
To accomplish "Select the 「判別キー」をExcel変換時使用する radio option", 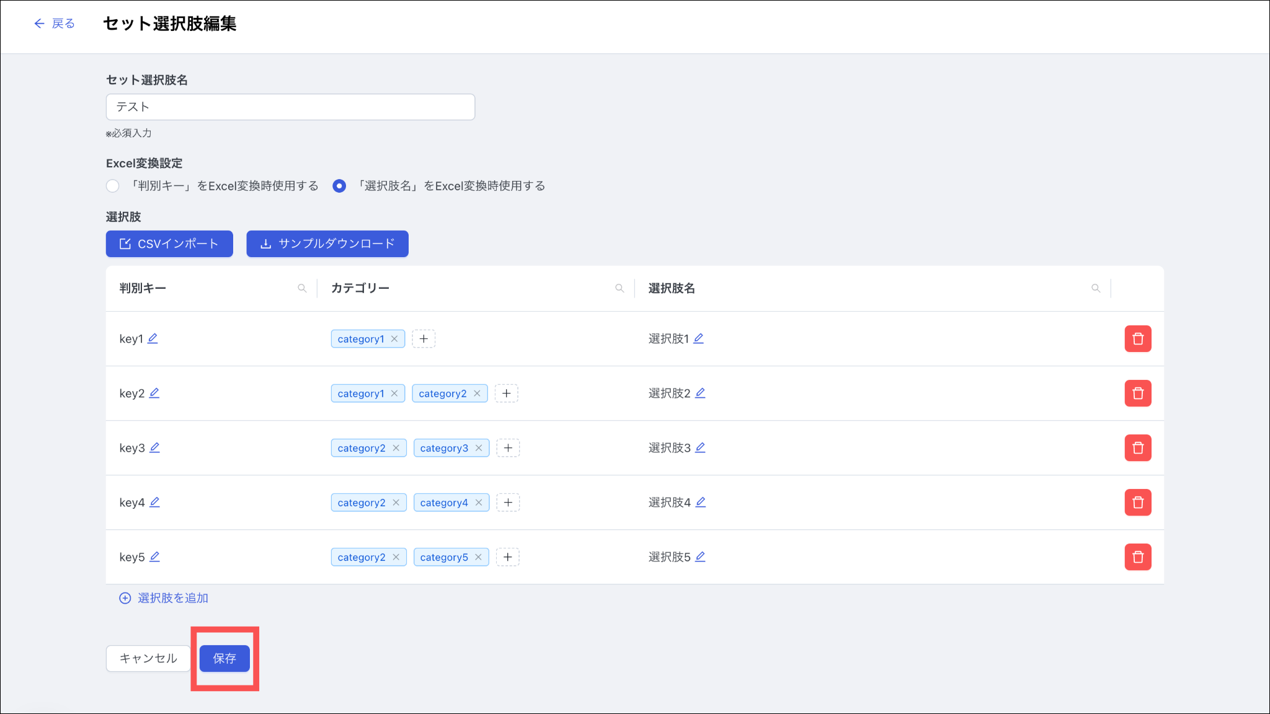I will [x=113, y=186].
